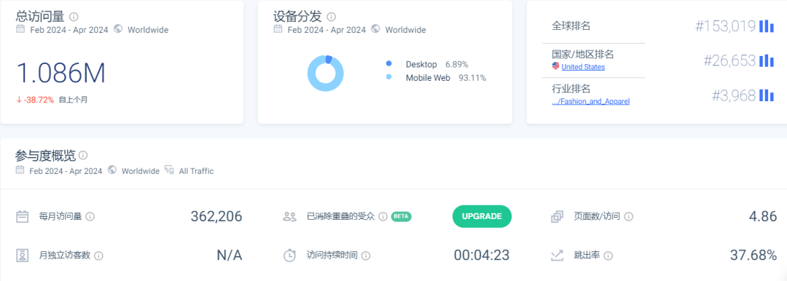Screen dimensions: 787x281
Task: Select Desktop legend blue dot
Action: (389, 64)
